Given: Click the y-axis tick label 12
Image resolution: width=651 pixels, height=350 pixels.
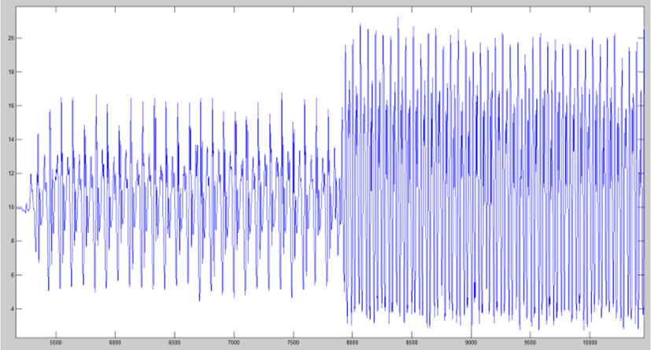Looking at the screenshot, I should [11, 173].
